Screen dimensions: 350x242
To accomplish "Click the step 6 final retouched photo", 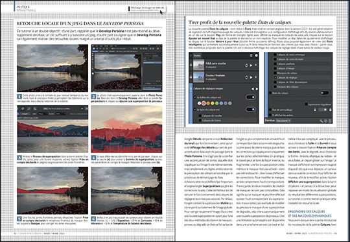I will click(126, 190).
